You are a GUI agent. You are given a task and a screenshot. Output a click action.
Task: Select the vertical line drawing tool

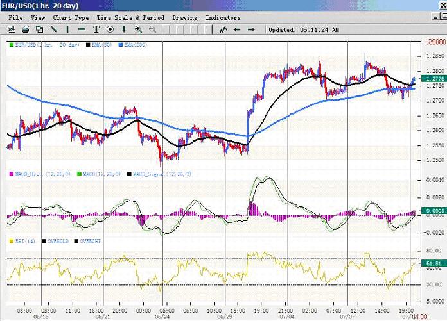click(67, 29)
